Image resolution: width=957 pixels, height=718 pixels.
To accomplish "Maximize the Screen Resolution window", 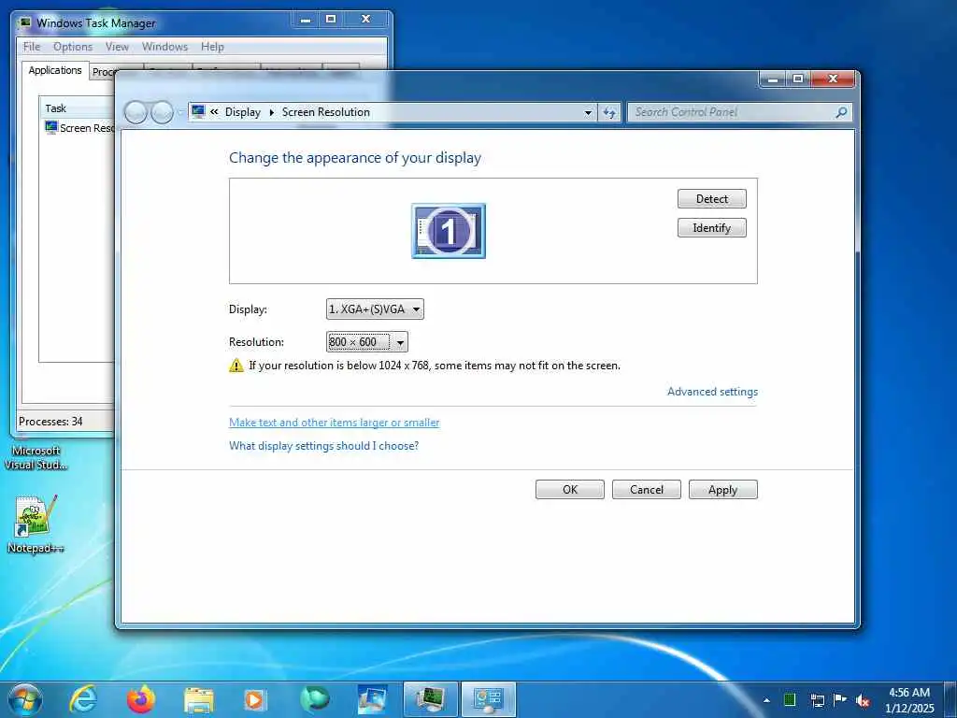I will click(798, 79).
